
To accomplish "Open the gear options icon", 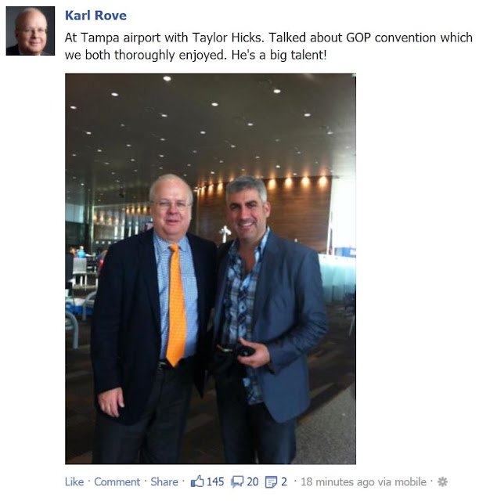I will 442,481.
